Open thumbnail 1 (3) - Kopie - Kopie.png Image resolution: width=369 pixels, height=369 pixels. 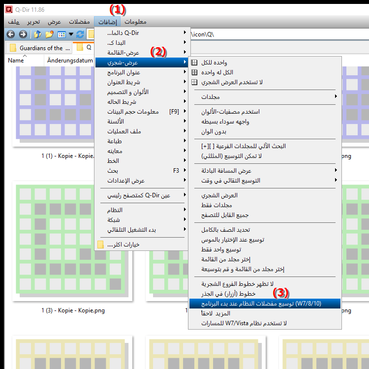(x=72, y=241)
